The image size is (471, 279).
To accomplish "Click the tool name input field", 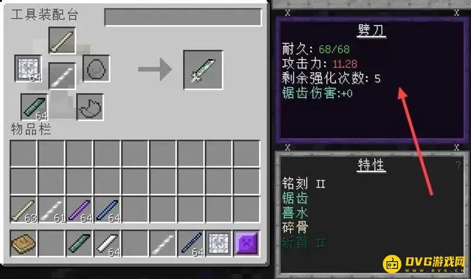I will coord(183,17).
